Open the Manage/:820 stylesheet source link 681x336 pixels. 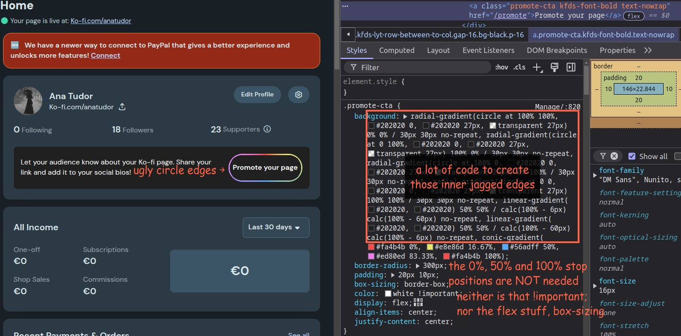pyautogui.click(x=558, y=107)
